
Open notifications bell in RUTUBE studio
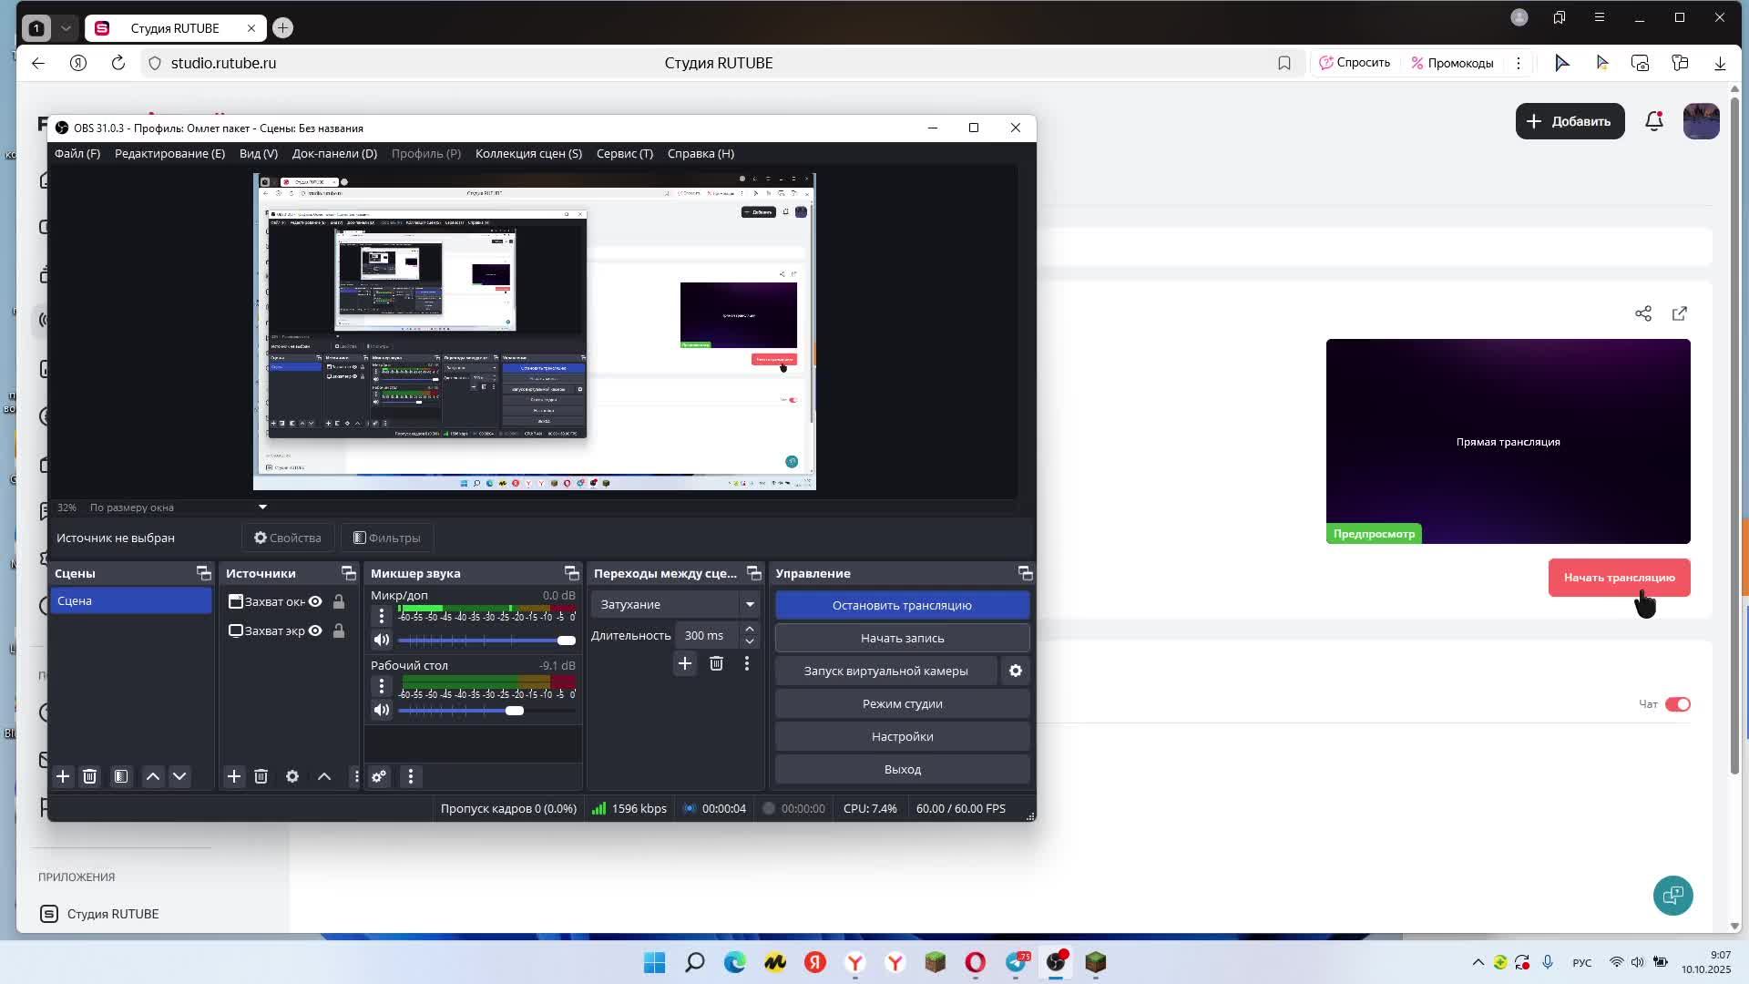(1653, 121)
